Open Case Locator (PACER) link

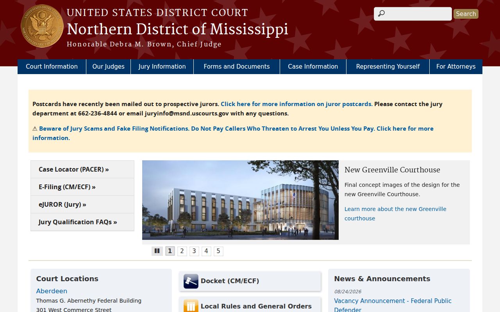point(82,169)
